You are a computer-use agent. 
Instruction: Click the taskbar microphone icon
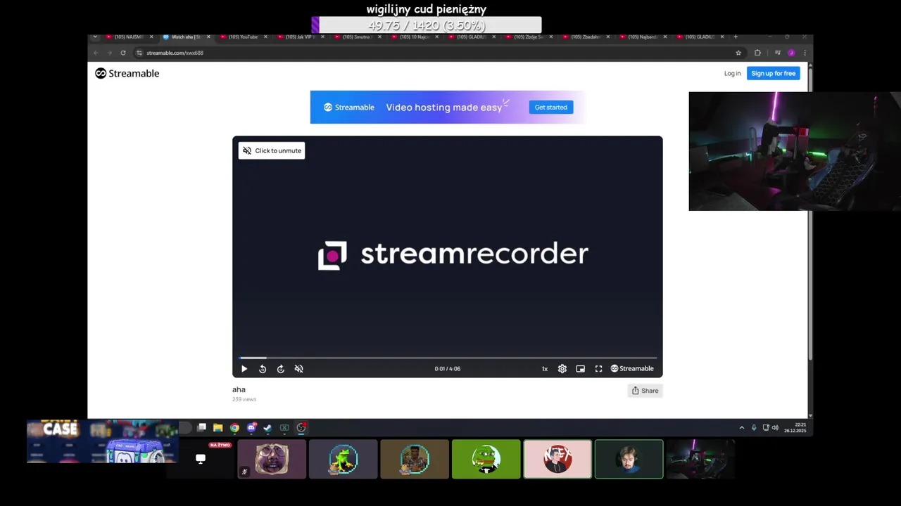pyautogui.click(x=754, y=427)
